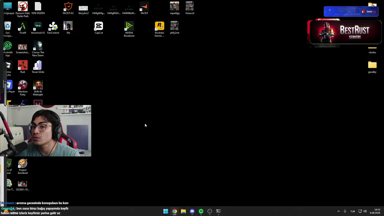
Task: Select the Project Zomboid shortcut icon
Action: click(x=22, y=166)
